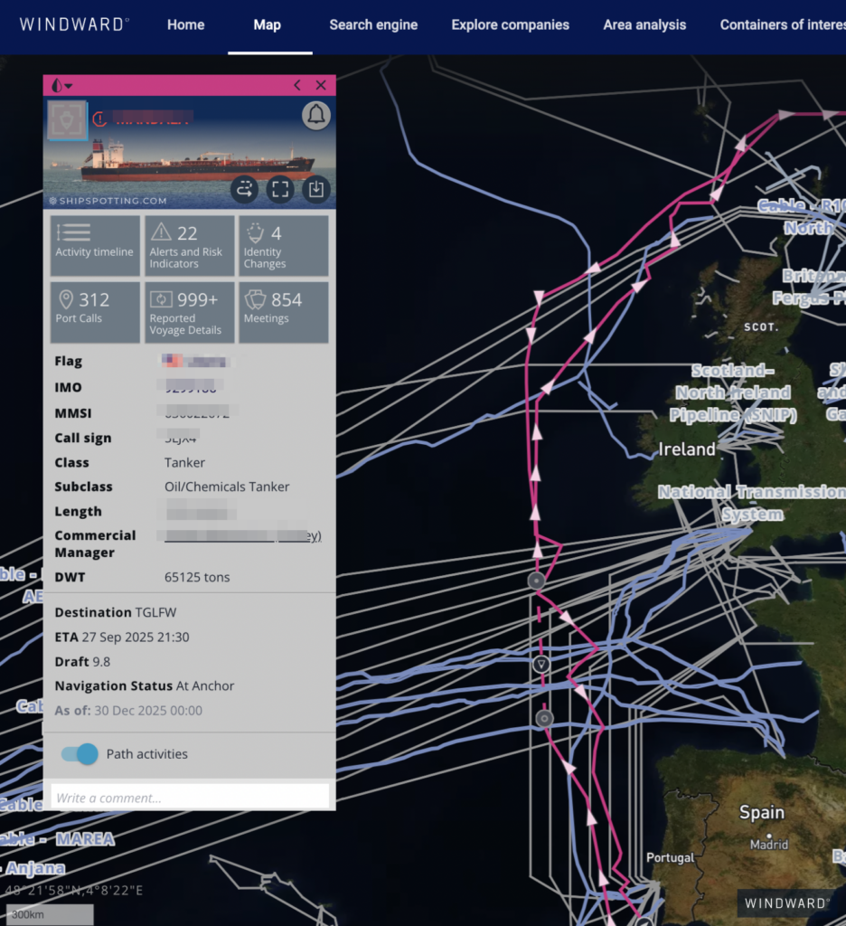Click the Destination TGLFW text

pos(115,612)
